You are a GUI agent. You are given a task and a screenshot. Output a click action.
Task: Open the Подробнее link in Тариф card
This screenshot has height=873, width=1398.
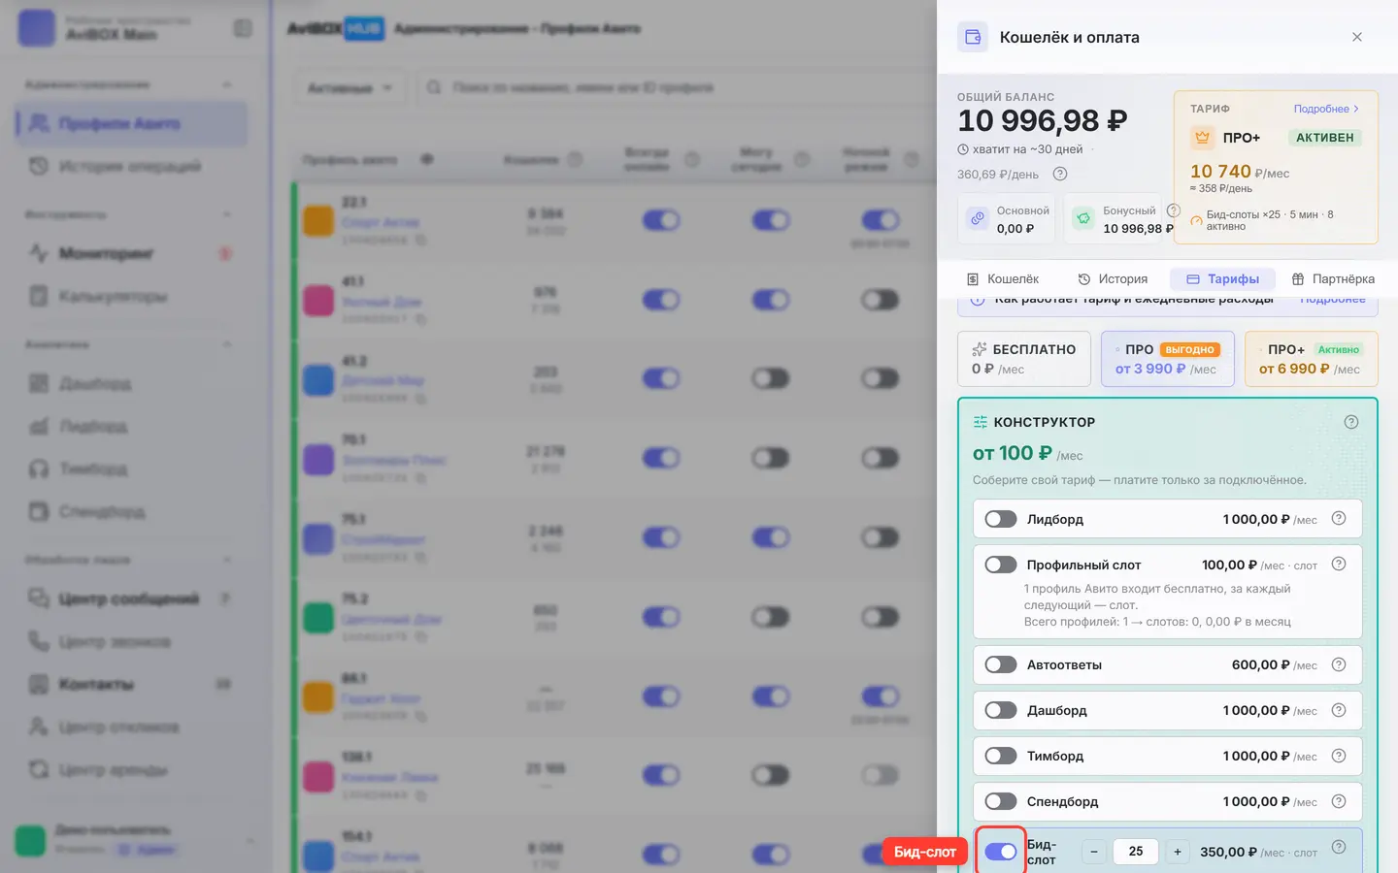(x=1326, y=109)
